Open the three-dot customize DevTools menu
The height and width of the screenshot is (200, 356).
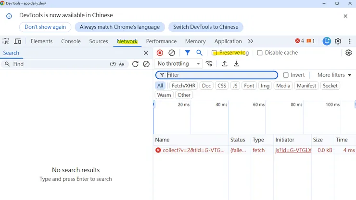point(350,41)
